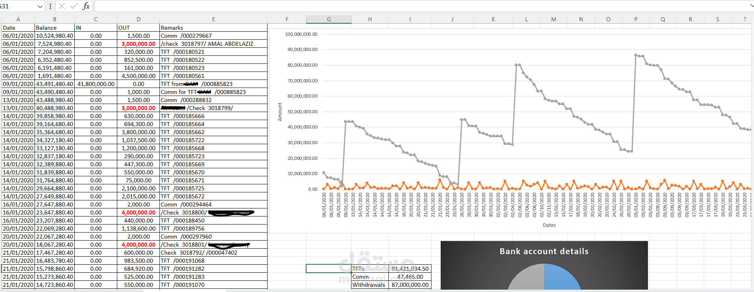Select the "Date" header cell

pyautogui.click(x=18, y=28)
